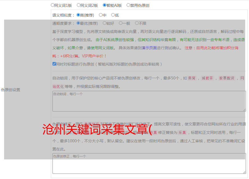Set 语义相似度 to 中
This screenshot has height=179, width=249.
click(x=101, y=15)
